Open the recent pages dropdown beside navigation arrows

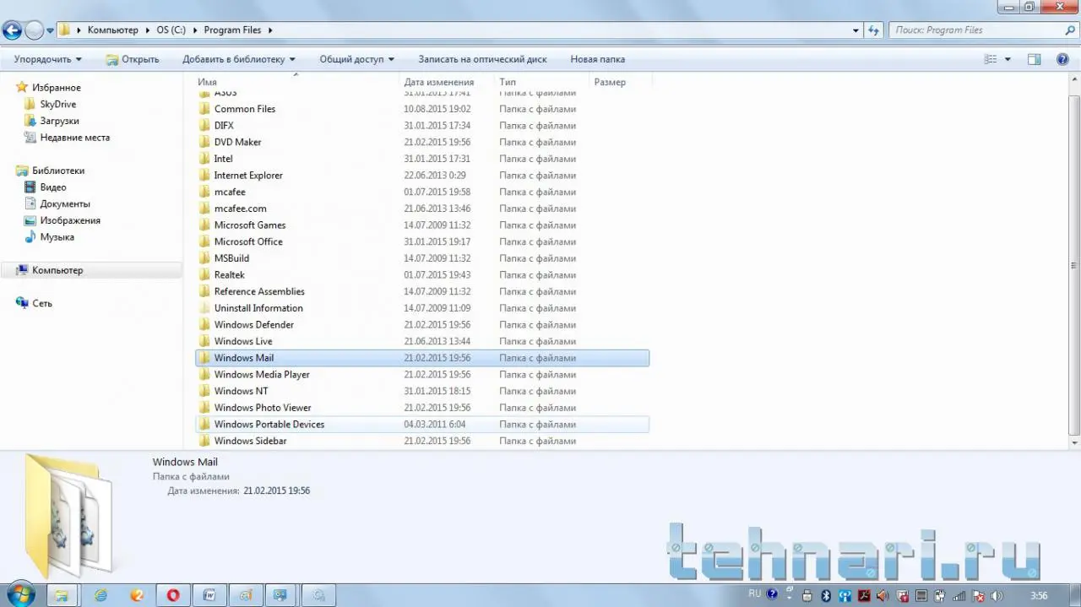point(51,30)
